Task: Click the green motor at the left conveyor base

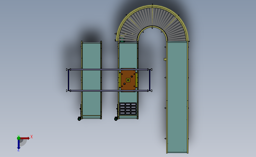Action: [x=79, y=119]
